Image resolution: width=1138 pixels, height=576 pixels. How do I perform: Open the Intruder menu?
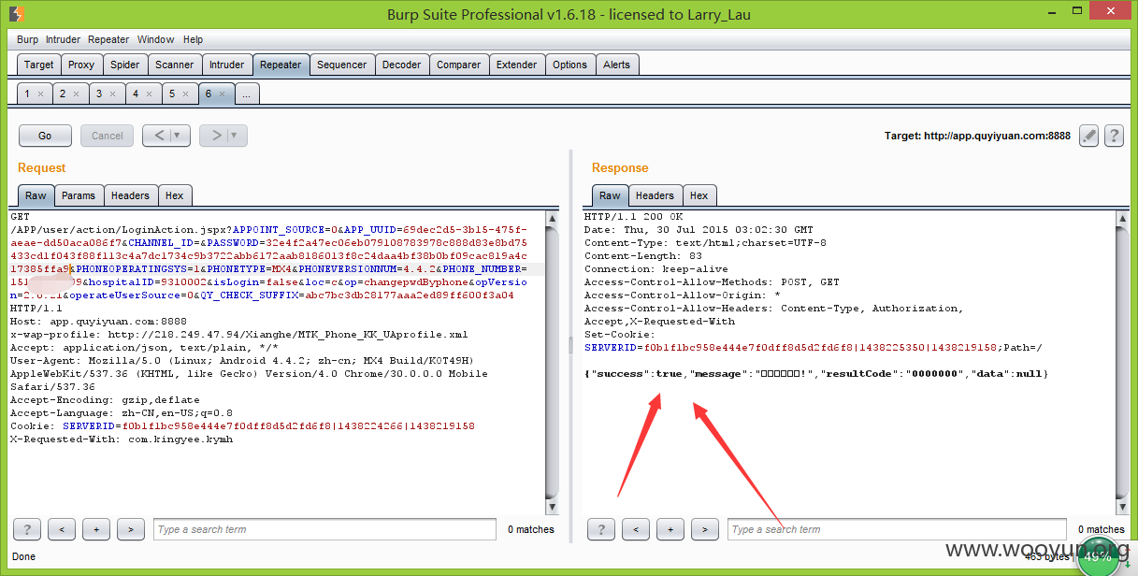(64, 40)
